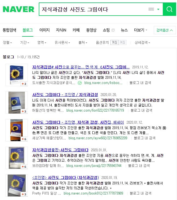Open first result titled 지식과감성# 사진으로 꿈꾸는

point(81,67)
